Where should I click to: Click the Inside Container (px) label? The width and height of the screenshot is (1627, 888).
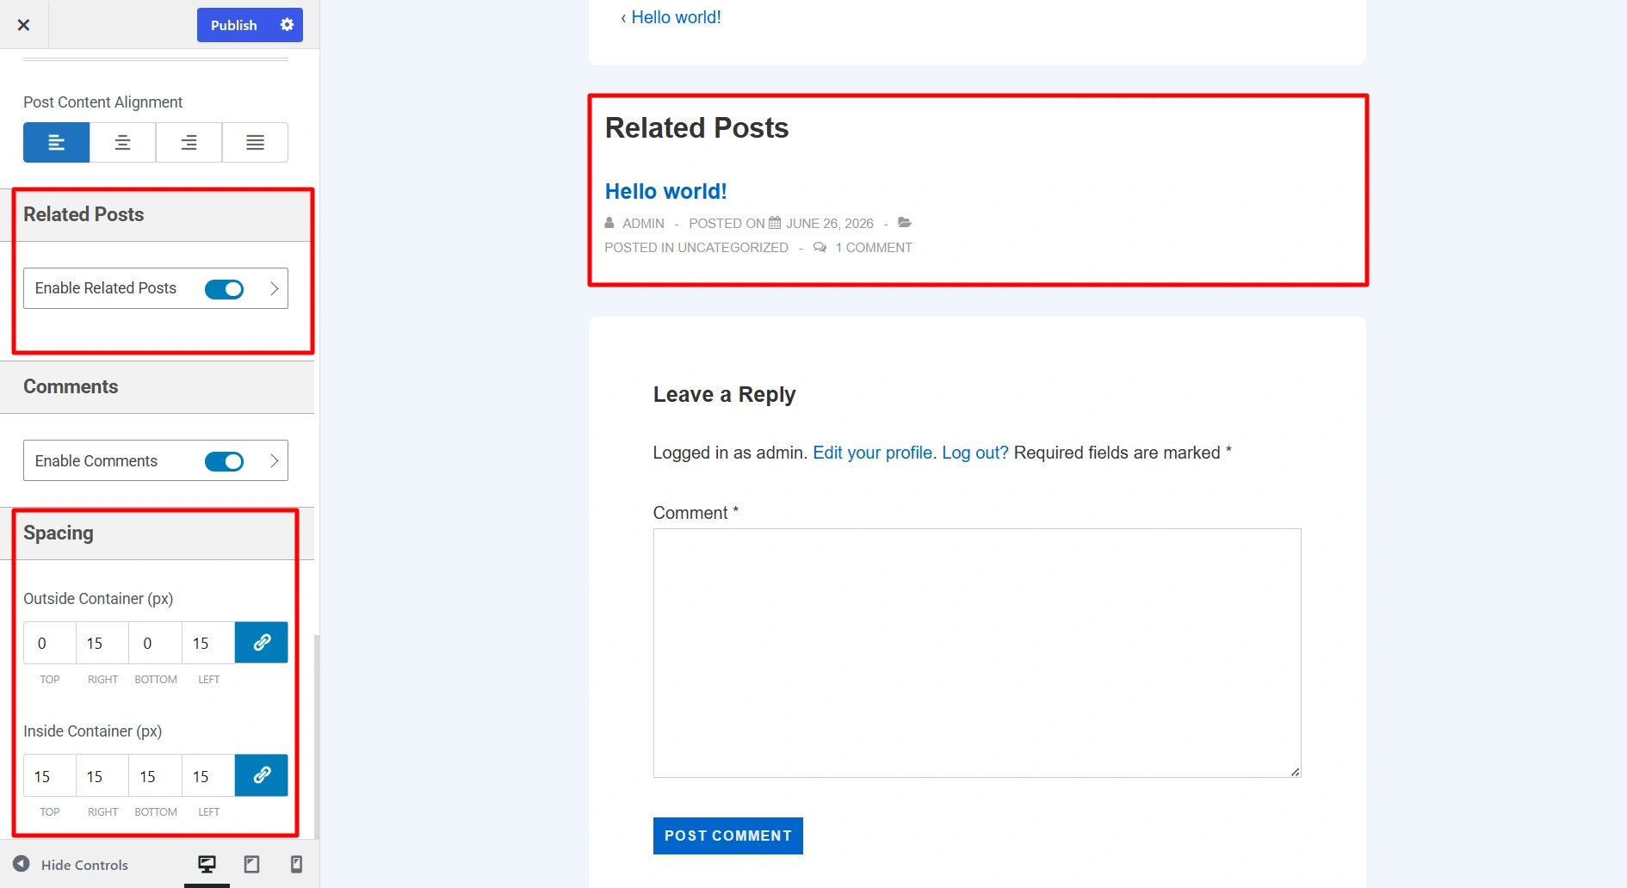(92, 731)
